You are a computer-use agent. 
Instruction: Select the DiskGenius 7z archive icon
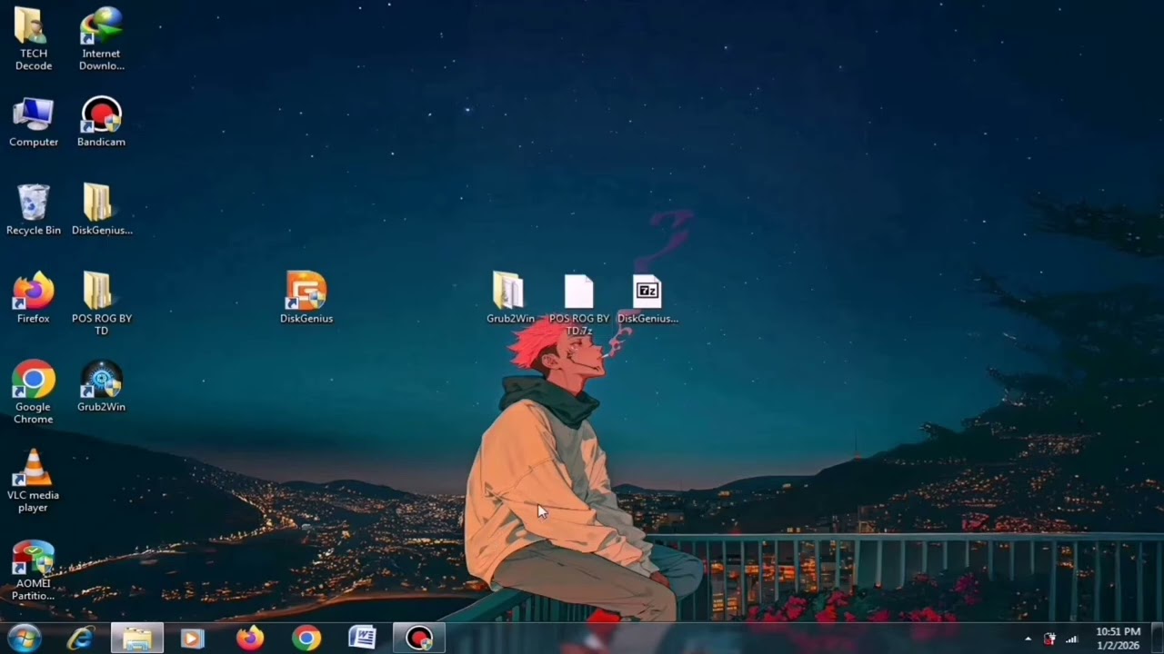click(x=647, y=298)
